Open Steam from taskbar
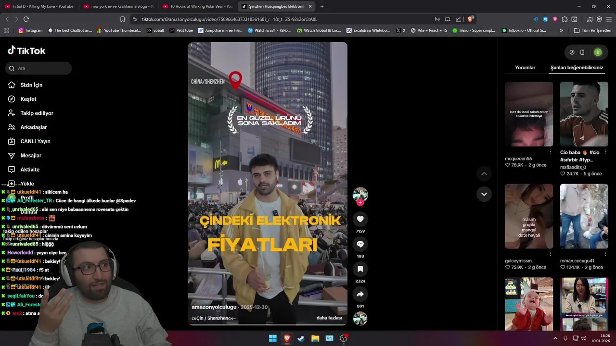Image resolution: width=616 pixels, height=346 pixels. [301, 338]
